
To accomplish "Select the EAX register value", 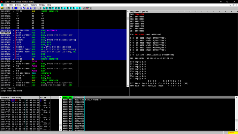I will click(139, 14).
